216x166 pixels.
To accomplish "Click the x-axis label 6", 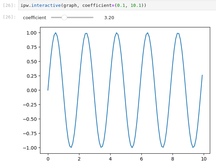I will coord(141,159).
